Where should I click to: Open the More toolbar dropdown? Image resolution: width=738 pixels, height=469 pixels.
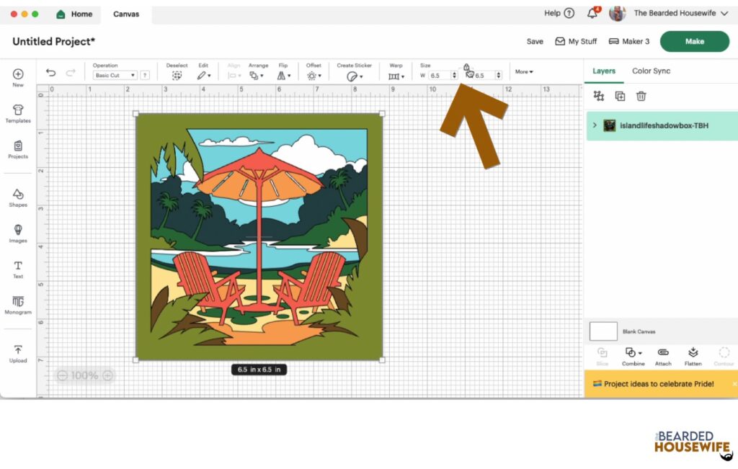524,71
